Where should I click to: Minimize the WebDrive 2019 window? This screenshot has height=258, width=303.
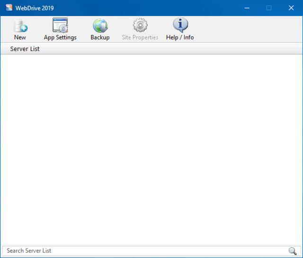tap(247, 8)
